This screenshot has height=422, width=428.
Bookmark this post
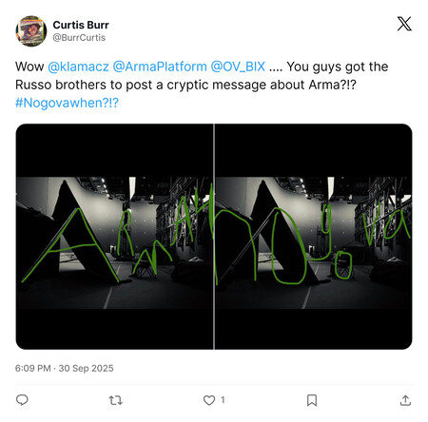[312, 400]
